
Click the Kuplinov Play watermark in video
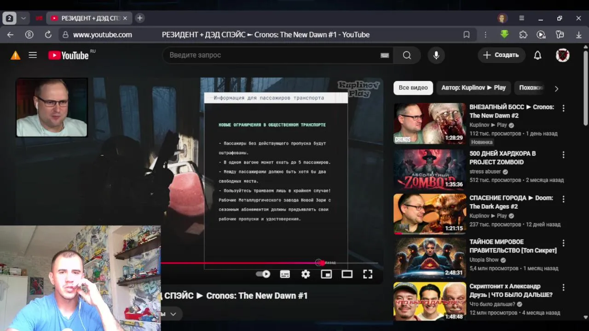[x=358, y=89]
